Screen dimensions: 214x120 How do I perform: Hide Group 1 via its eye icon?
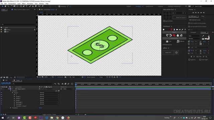(1, 93)
